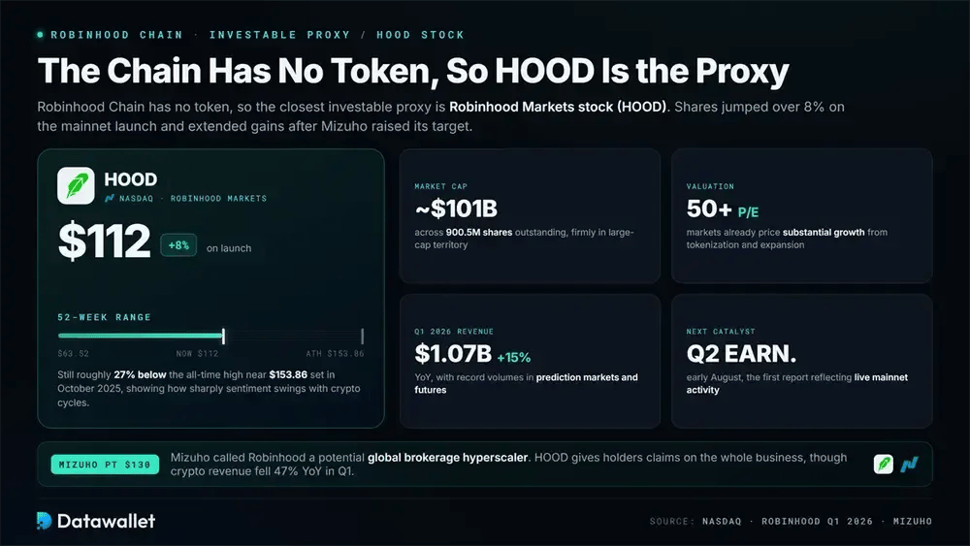Screen dimensions: 970x546
Task: Open the Q1 2026 Revenue $1.07B card
Action: click(x=530, y=361)
